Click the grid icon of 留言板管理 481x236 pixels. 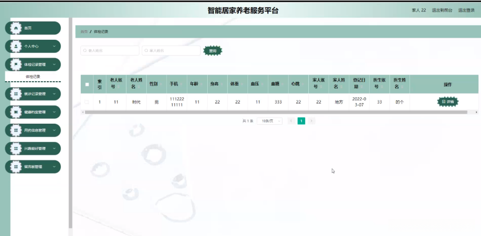[16, 167]
